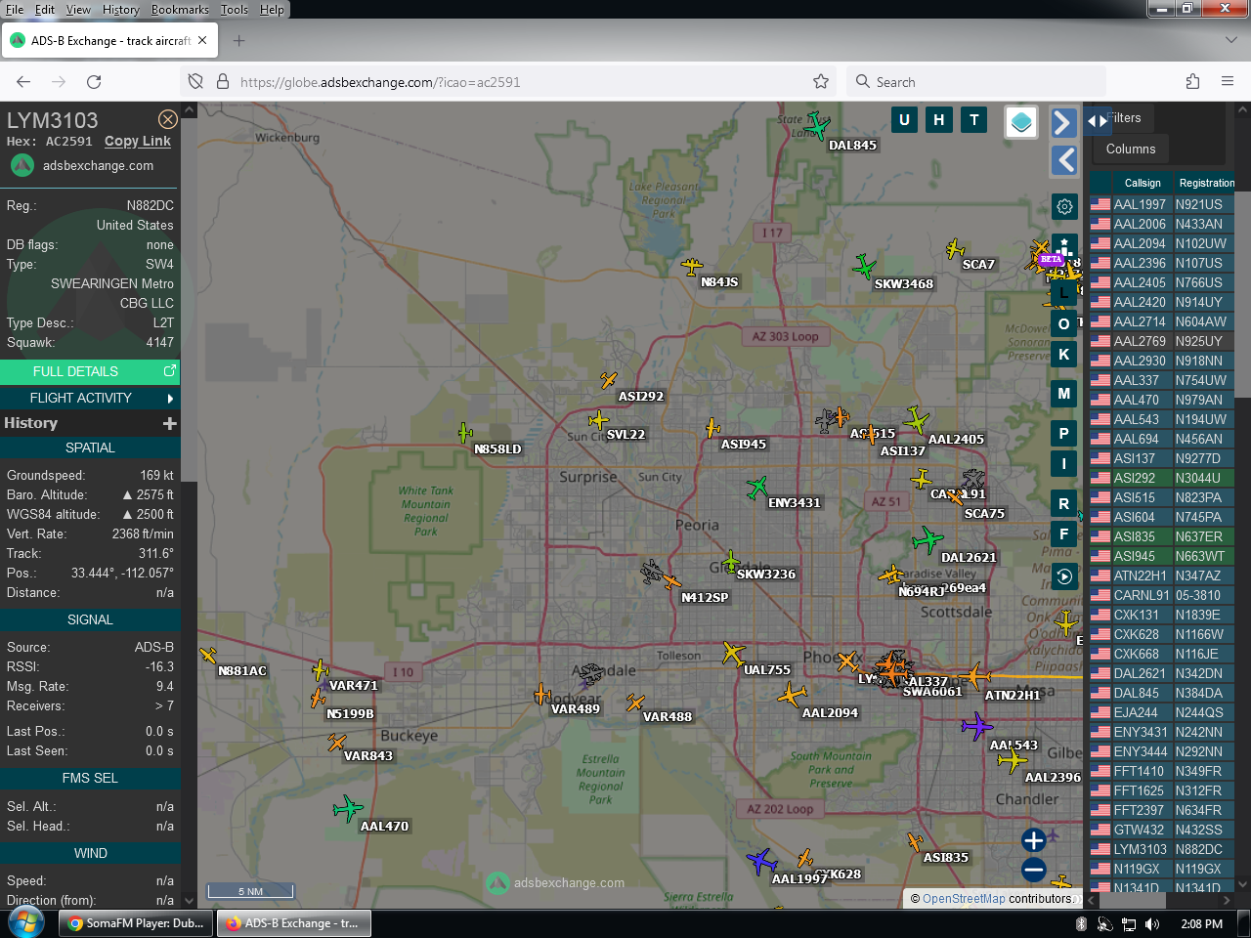The image size is (1251, 938).
Task: Select the AAL2405 aircraft icon on map
Action: tap(916, 420)
